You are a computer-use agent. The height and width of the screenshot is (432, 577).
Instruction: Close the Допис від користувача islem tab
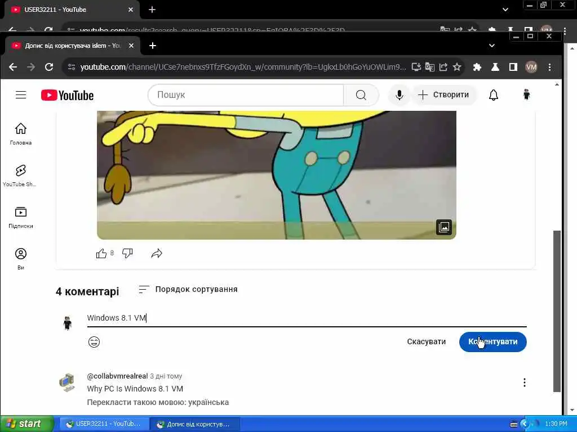coord(131,46)
